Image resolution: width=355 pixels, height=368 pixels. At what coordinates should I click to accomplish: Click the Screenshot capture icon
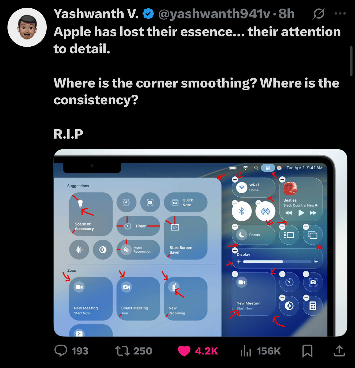313,283
